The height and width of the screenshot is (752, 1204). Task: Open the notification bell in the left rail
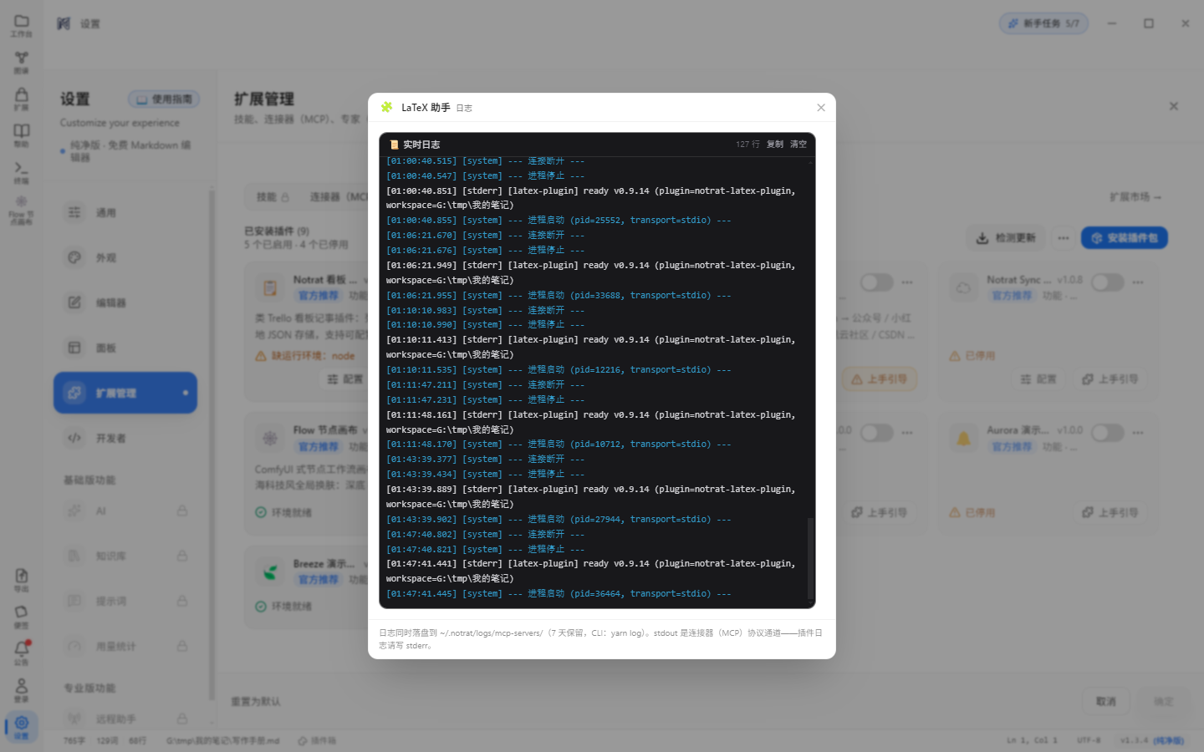[x=22, y=652]
